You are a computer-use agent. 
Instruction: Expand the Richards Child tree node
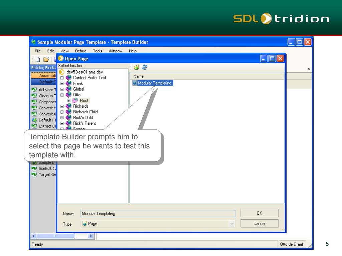(62, 112)
